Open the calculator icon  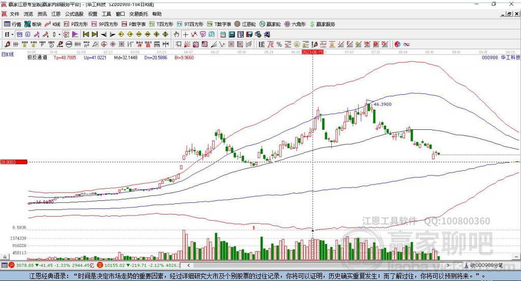[x=231, y=34]
